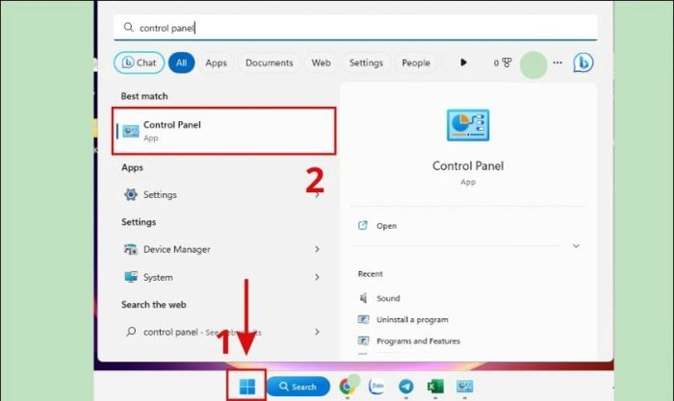Click the System monitor icon
Viewport: 674px width, 401px height.
point(131,277)
